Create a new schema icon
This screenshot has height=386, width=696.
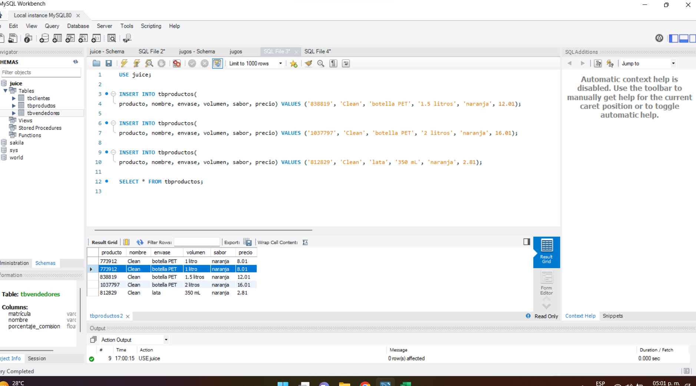pyautogui.click(x=44, y=38)
